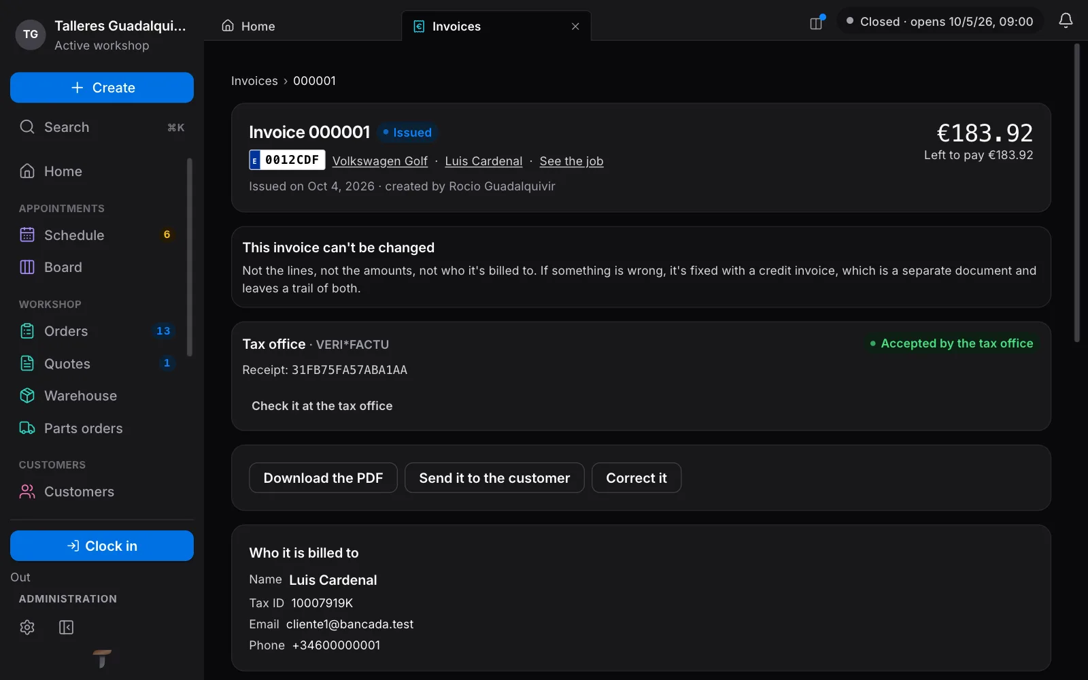Click the Issued status badge

(x=407, y=133)
